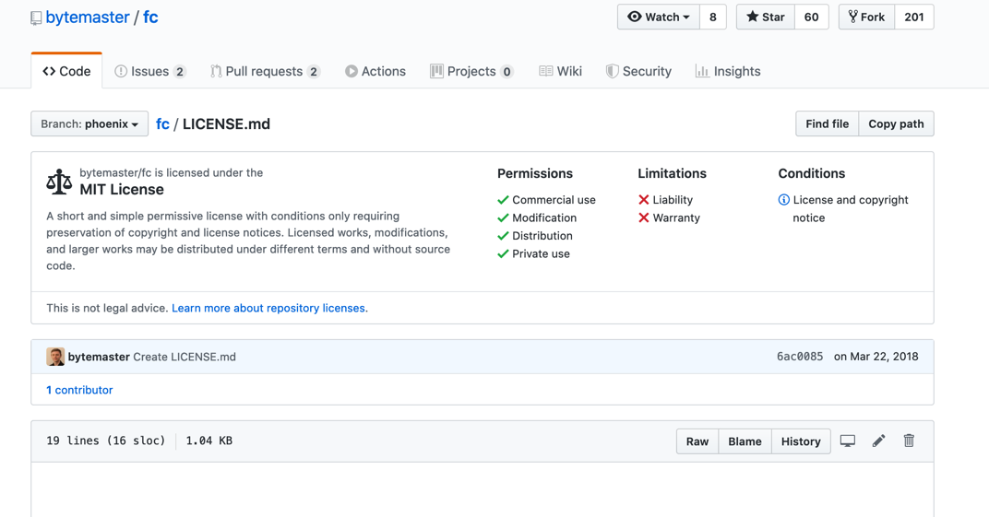Open commit 6ac0085 link
This screenshot has height=517, width=989.
[x=799, y=357]
